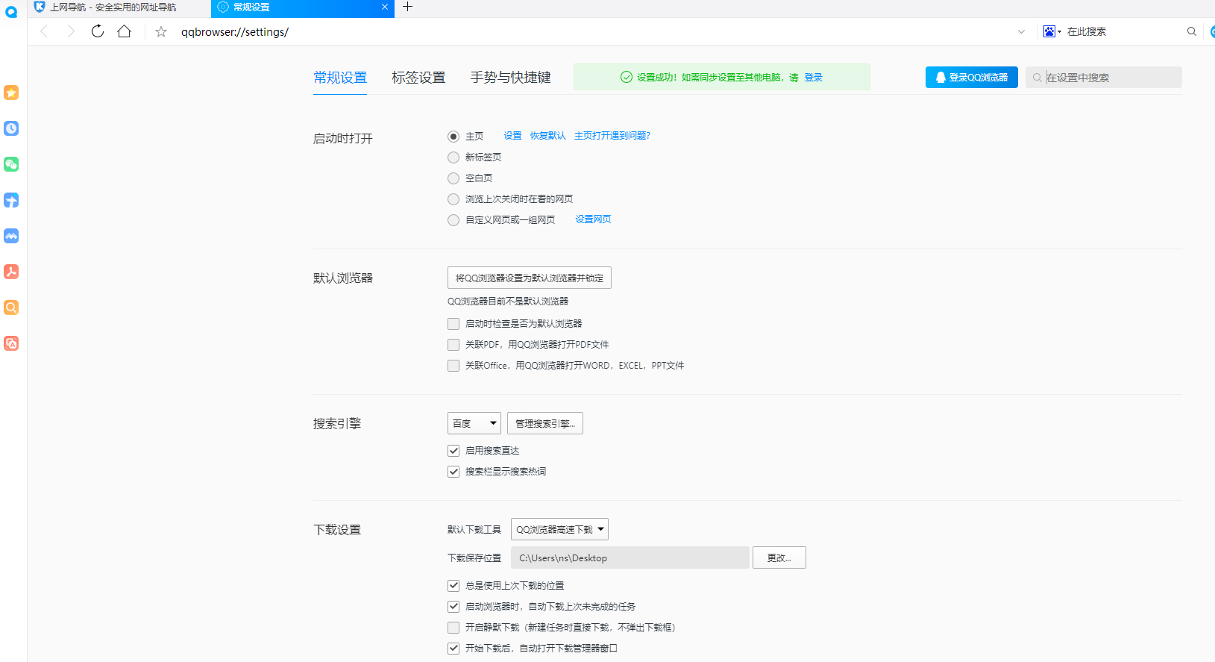This screenshot has width=1215, height=662.
Task: Go back with the left arrow
Action: (44, 31)
